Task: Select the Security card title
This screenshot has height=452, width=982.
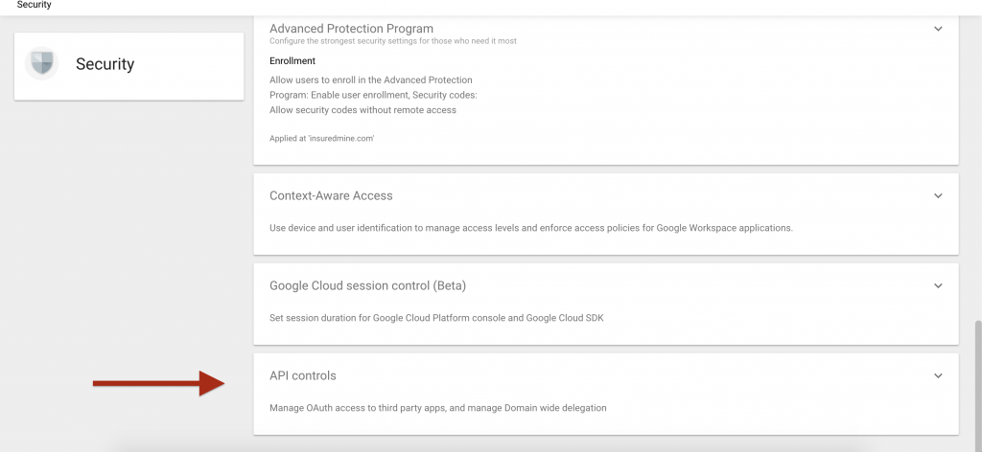Action: click(105, 64)
